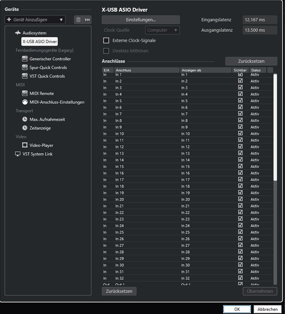Click the Übernehmen button

(x=260, y=291)
